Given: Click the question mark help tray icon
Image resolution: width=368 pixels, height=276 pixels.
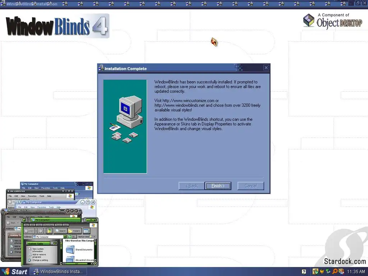Looking at the screenshot, I should 304,272.
